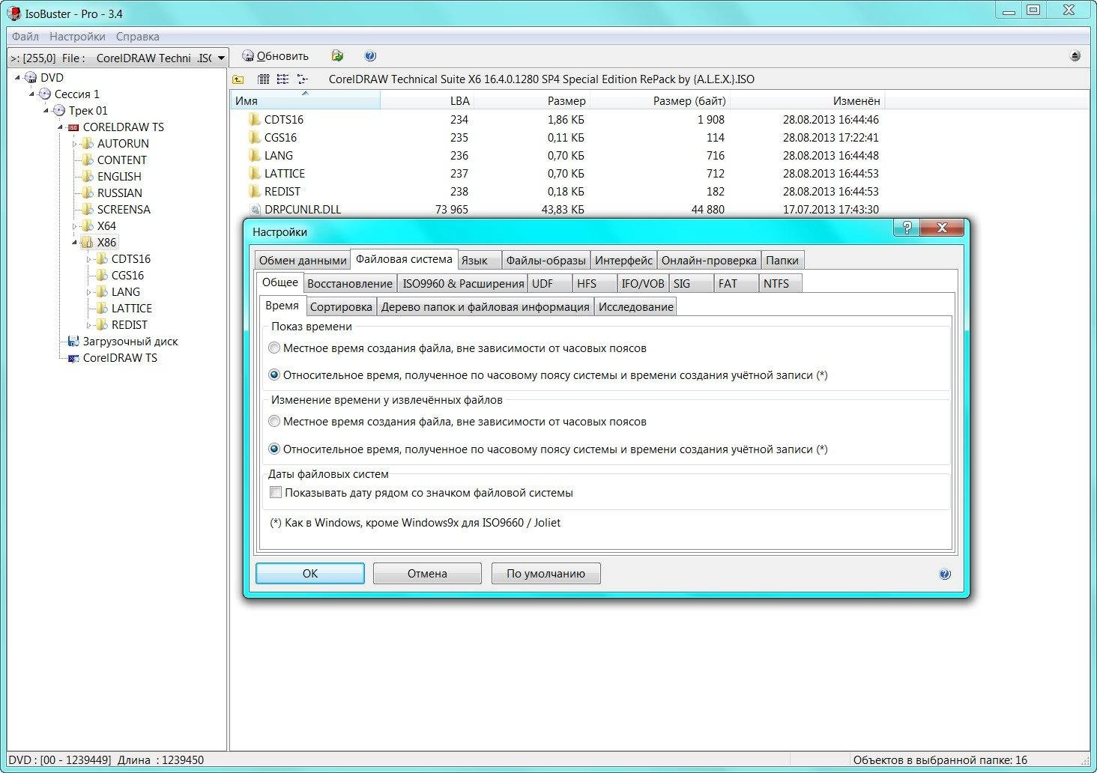Click По умолчанию defaults button

[x=546, y=574]
